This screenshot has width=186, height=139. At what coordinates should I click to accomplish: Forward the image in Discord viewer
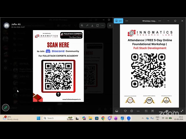(x=87, y=25)
